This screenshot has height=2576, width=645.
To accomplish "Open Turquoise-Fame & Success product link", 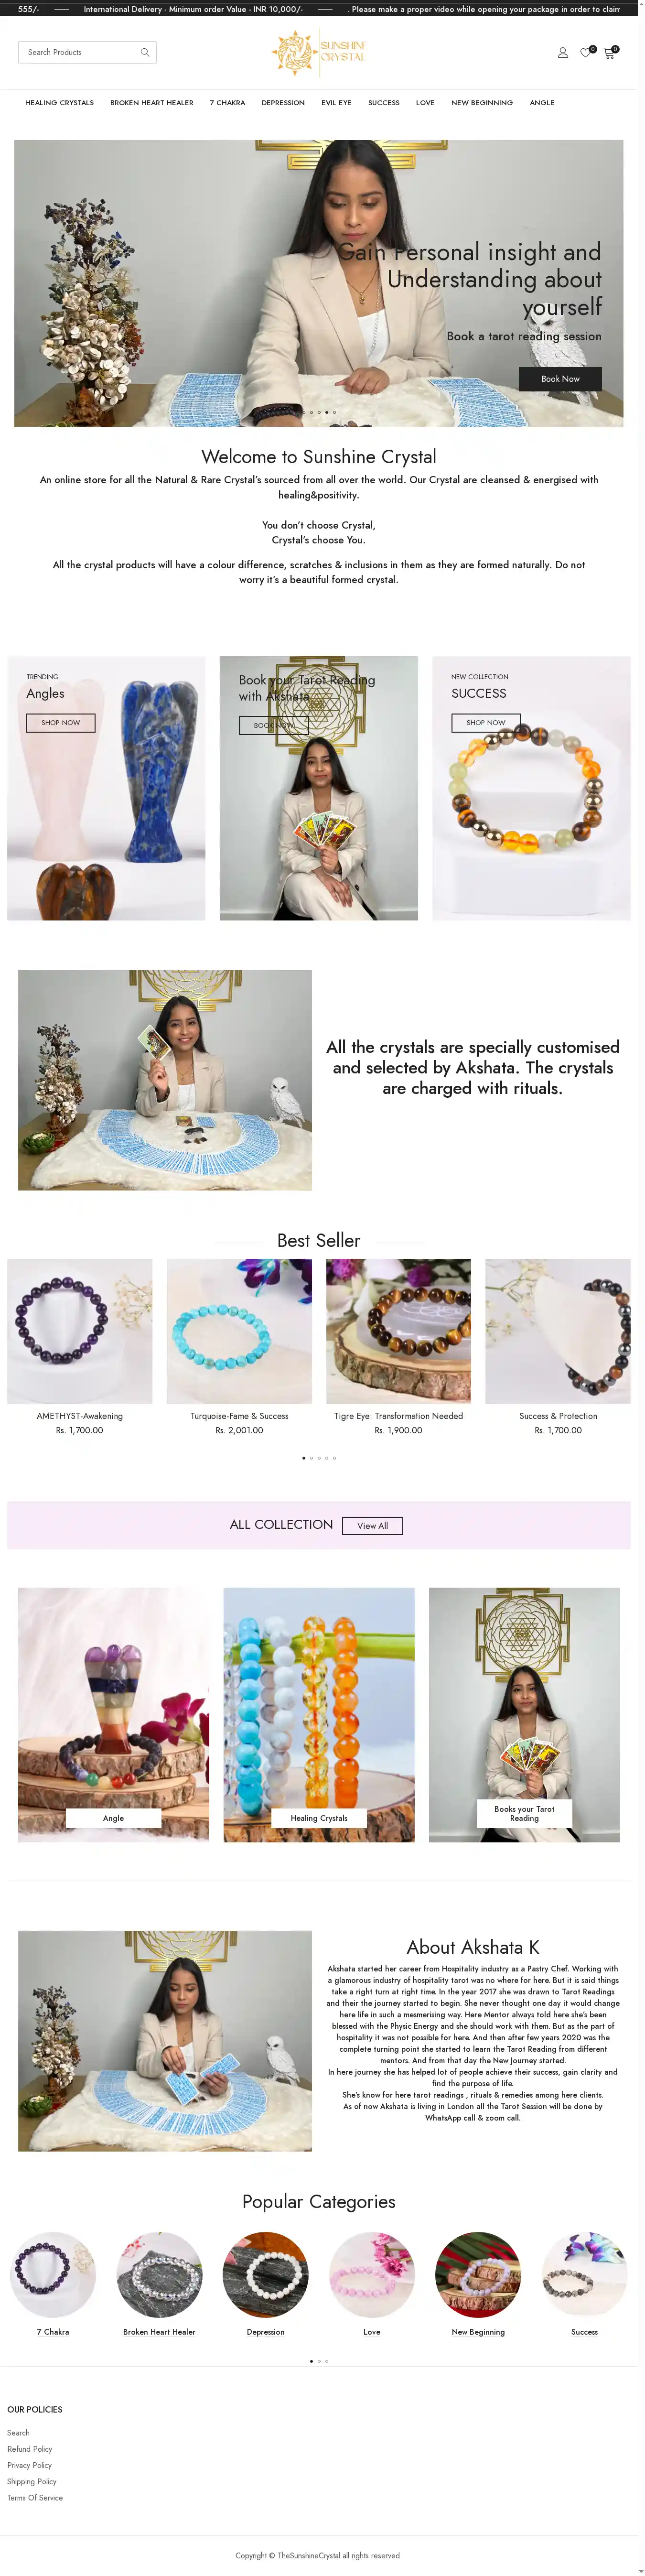I will tap(239, 1416).
